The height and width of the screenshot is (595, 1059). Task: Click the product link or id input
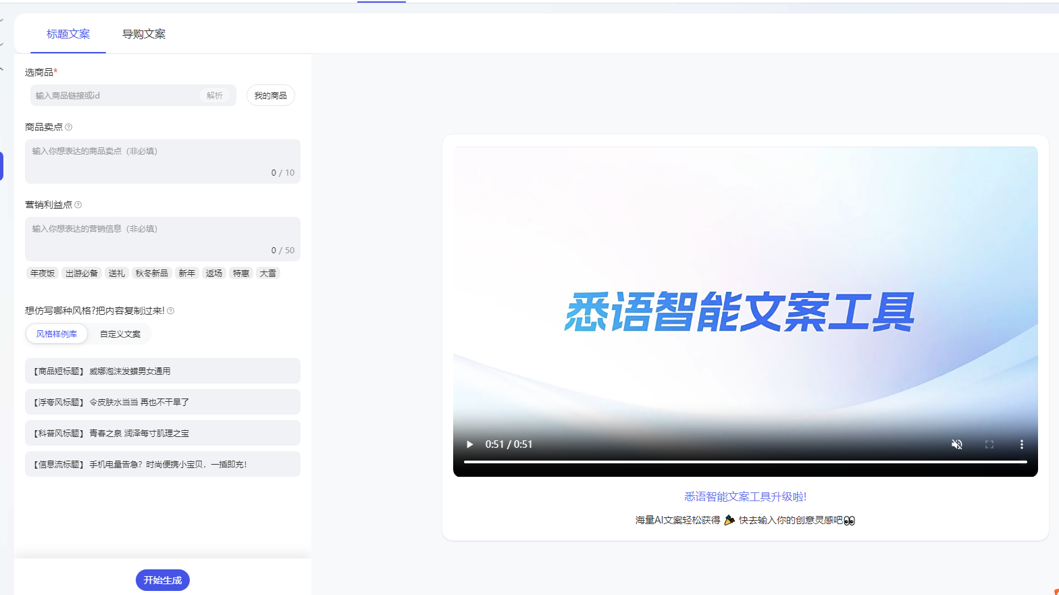pyautogui.click(x=115, y=95)
